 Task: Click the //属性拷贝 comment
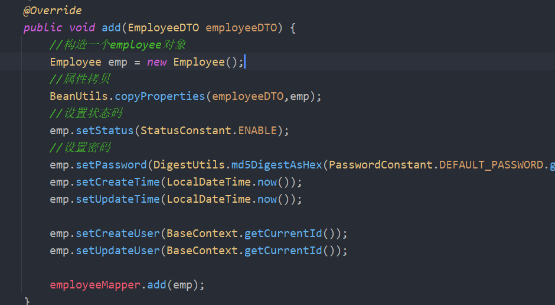click(80, 79)
